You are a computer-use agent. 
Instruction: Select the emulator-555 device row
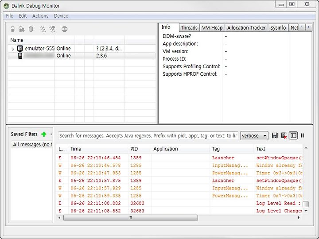pyautogui.click(x=82, y=49)
